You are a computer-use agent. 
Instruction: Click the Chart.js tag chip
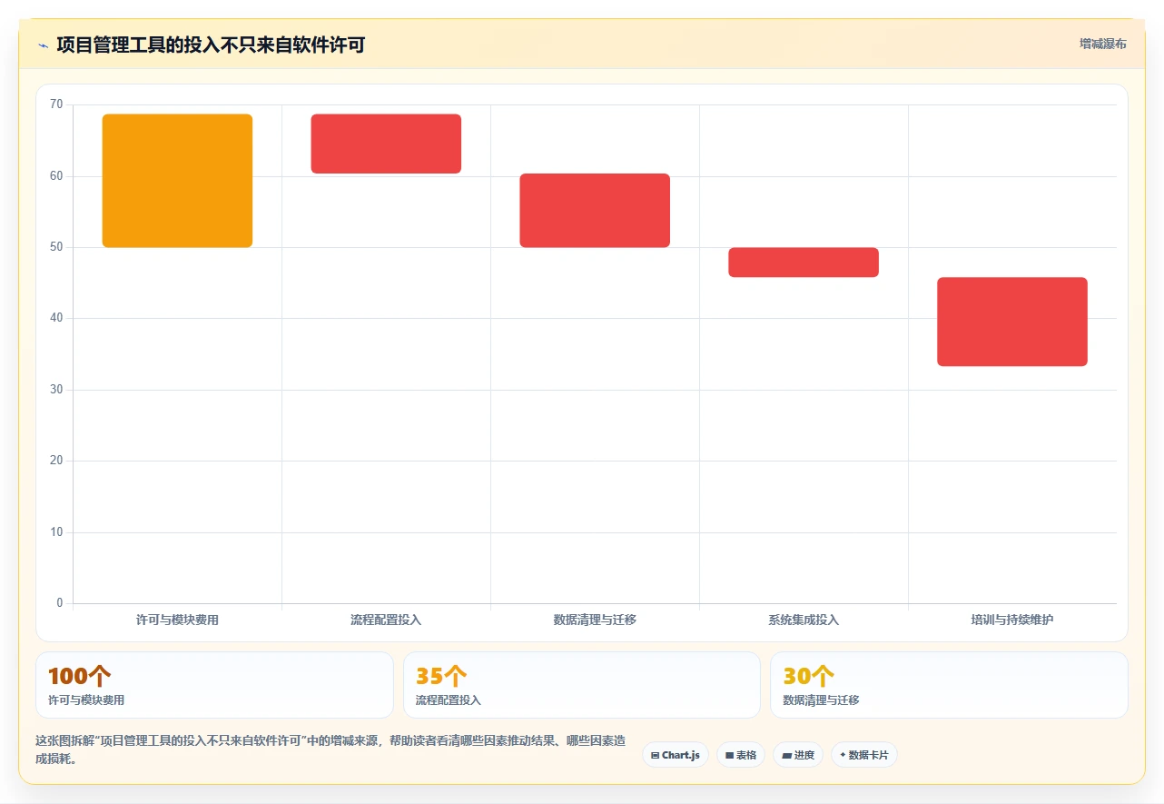click(x=676, y=755)
